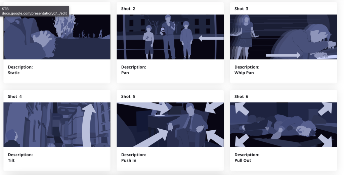Open the Shot 3 Whip Pan image
Viewport: 344px width, 175px height.
[x=284, y=37]
